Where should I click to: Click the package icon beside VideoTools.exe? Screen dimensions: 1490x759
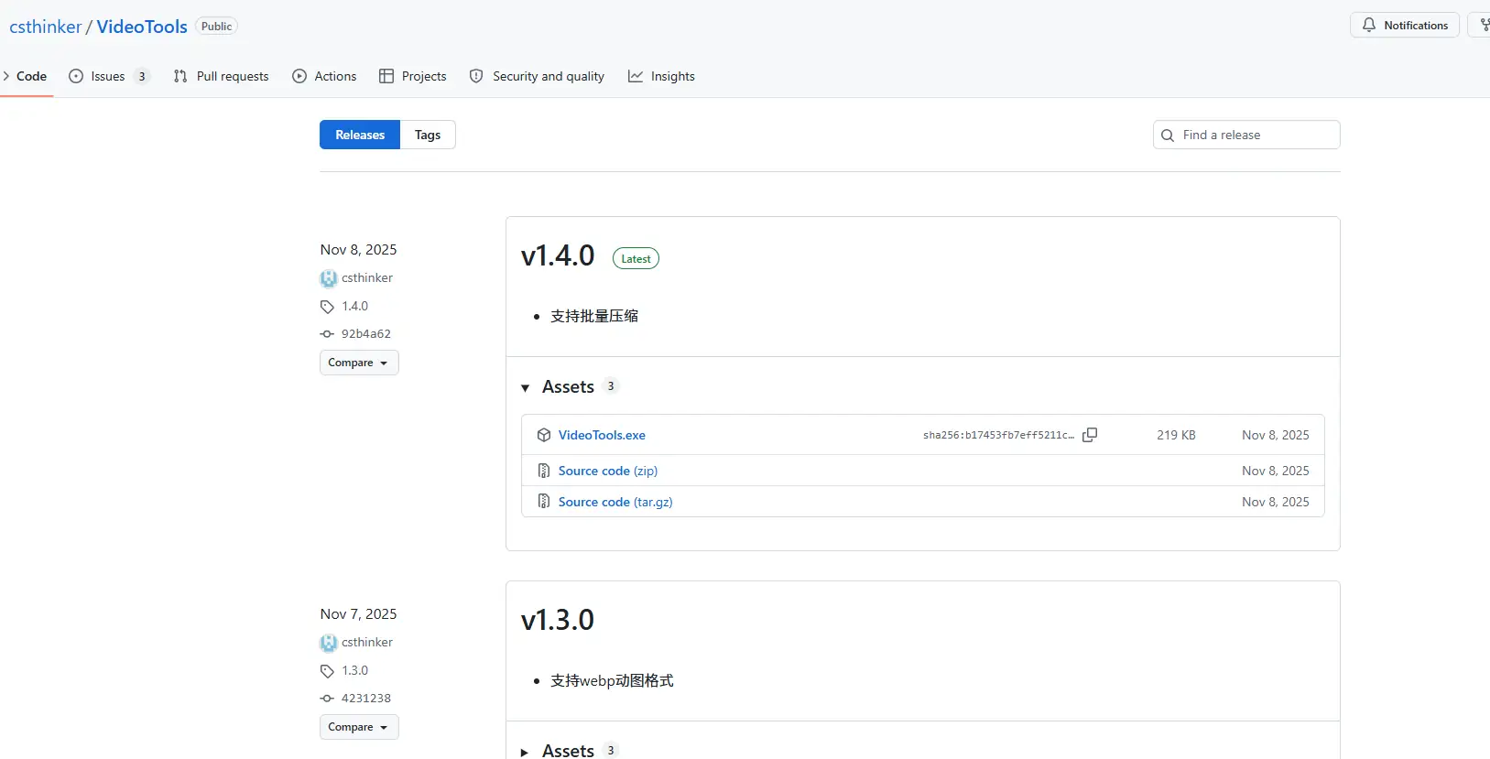click(x=544, y=435)
